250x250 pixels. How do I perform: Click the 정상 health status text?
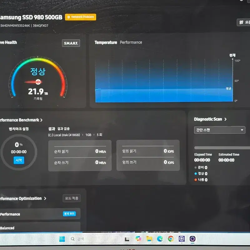click(38, 72)
